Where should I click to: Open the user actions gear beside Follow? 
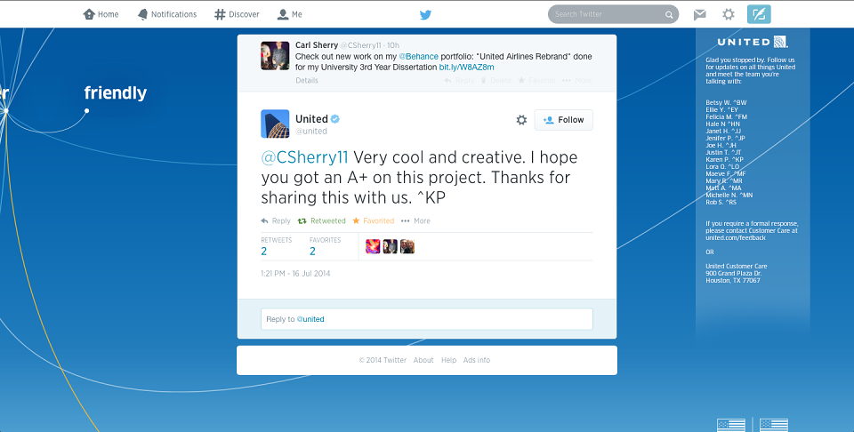pyautogui.click(x=521, y=120)
